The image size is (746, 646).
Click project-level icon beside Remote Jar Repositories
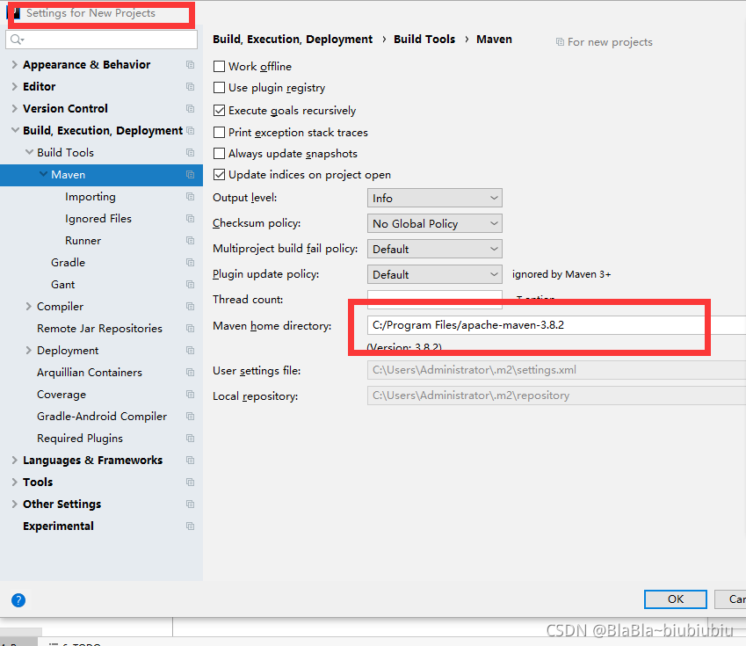[x=191, y=329]
